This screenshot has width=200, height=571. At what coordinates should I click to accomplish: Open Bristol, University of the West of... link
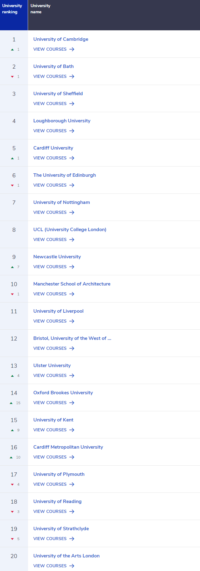point(72,338)
